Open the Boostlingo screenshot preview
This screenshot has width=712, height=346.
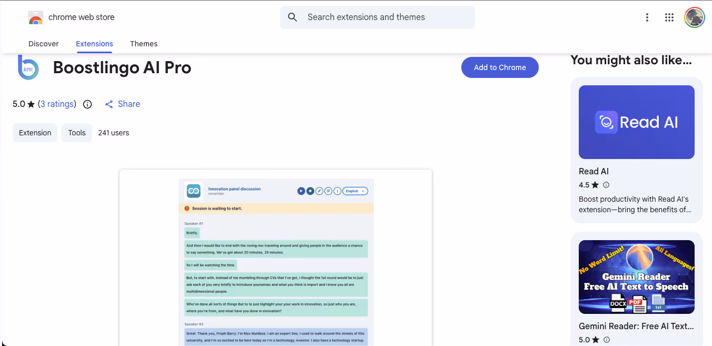(275, 258)
